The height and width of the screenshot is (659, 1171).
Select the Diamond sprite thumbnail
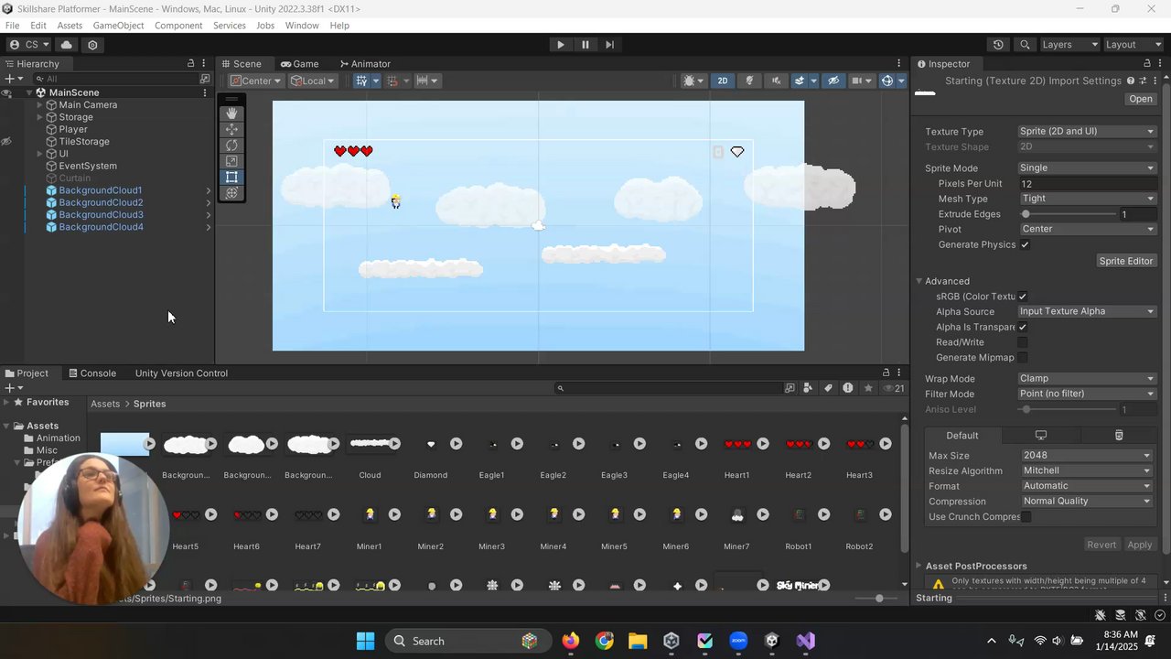pyautogui.click(x=430, y=445)
